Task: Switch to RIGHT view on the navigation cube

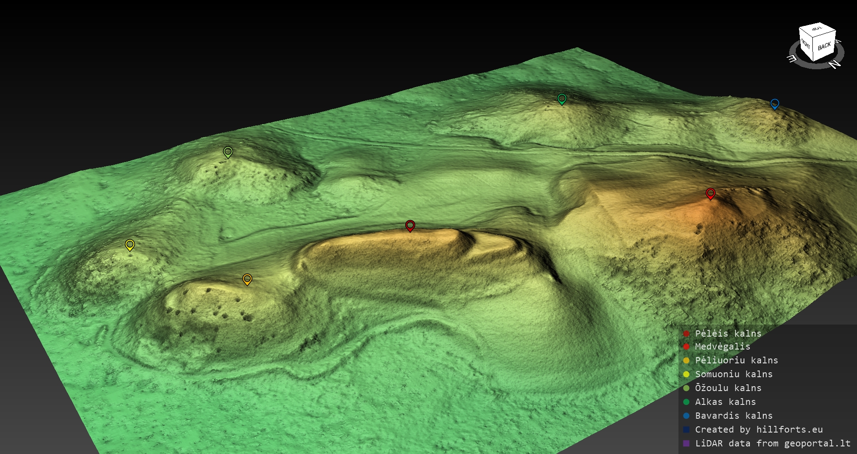Action: (806, 44)
